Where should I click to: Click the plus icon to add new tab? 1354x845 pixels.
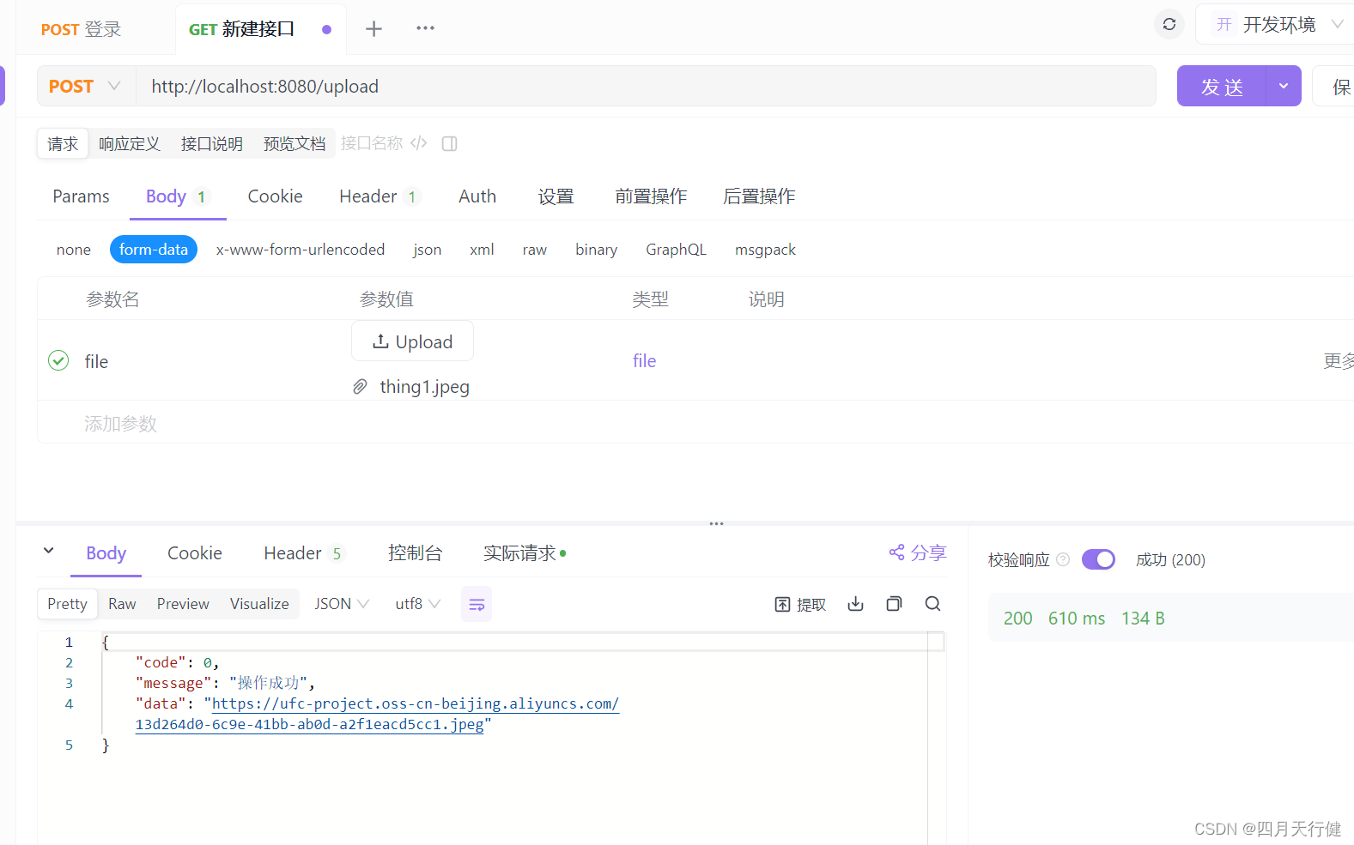tap(373, 29)
